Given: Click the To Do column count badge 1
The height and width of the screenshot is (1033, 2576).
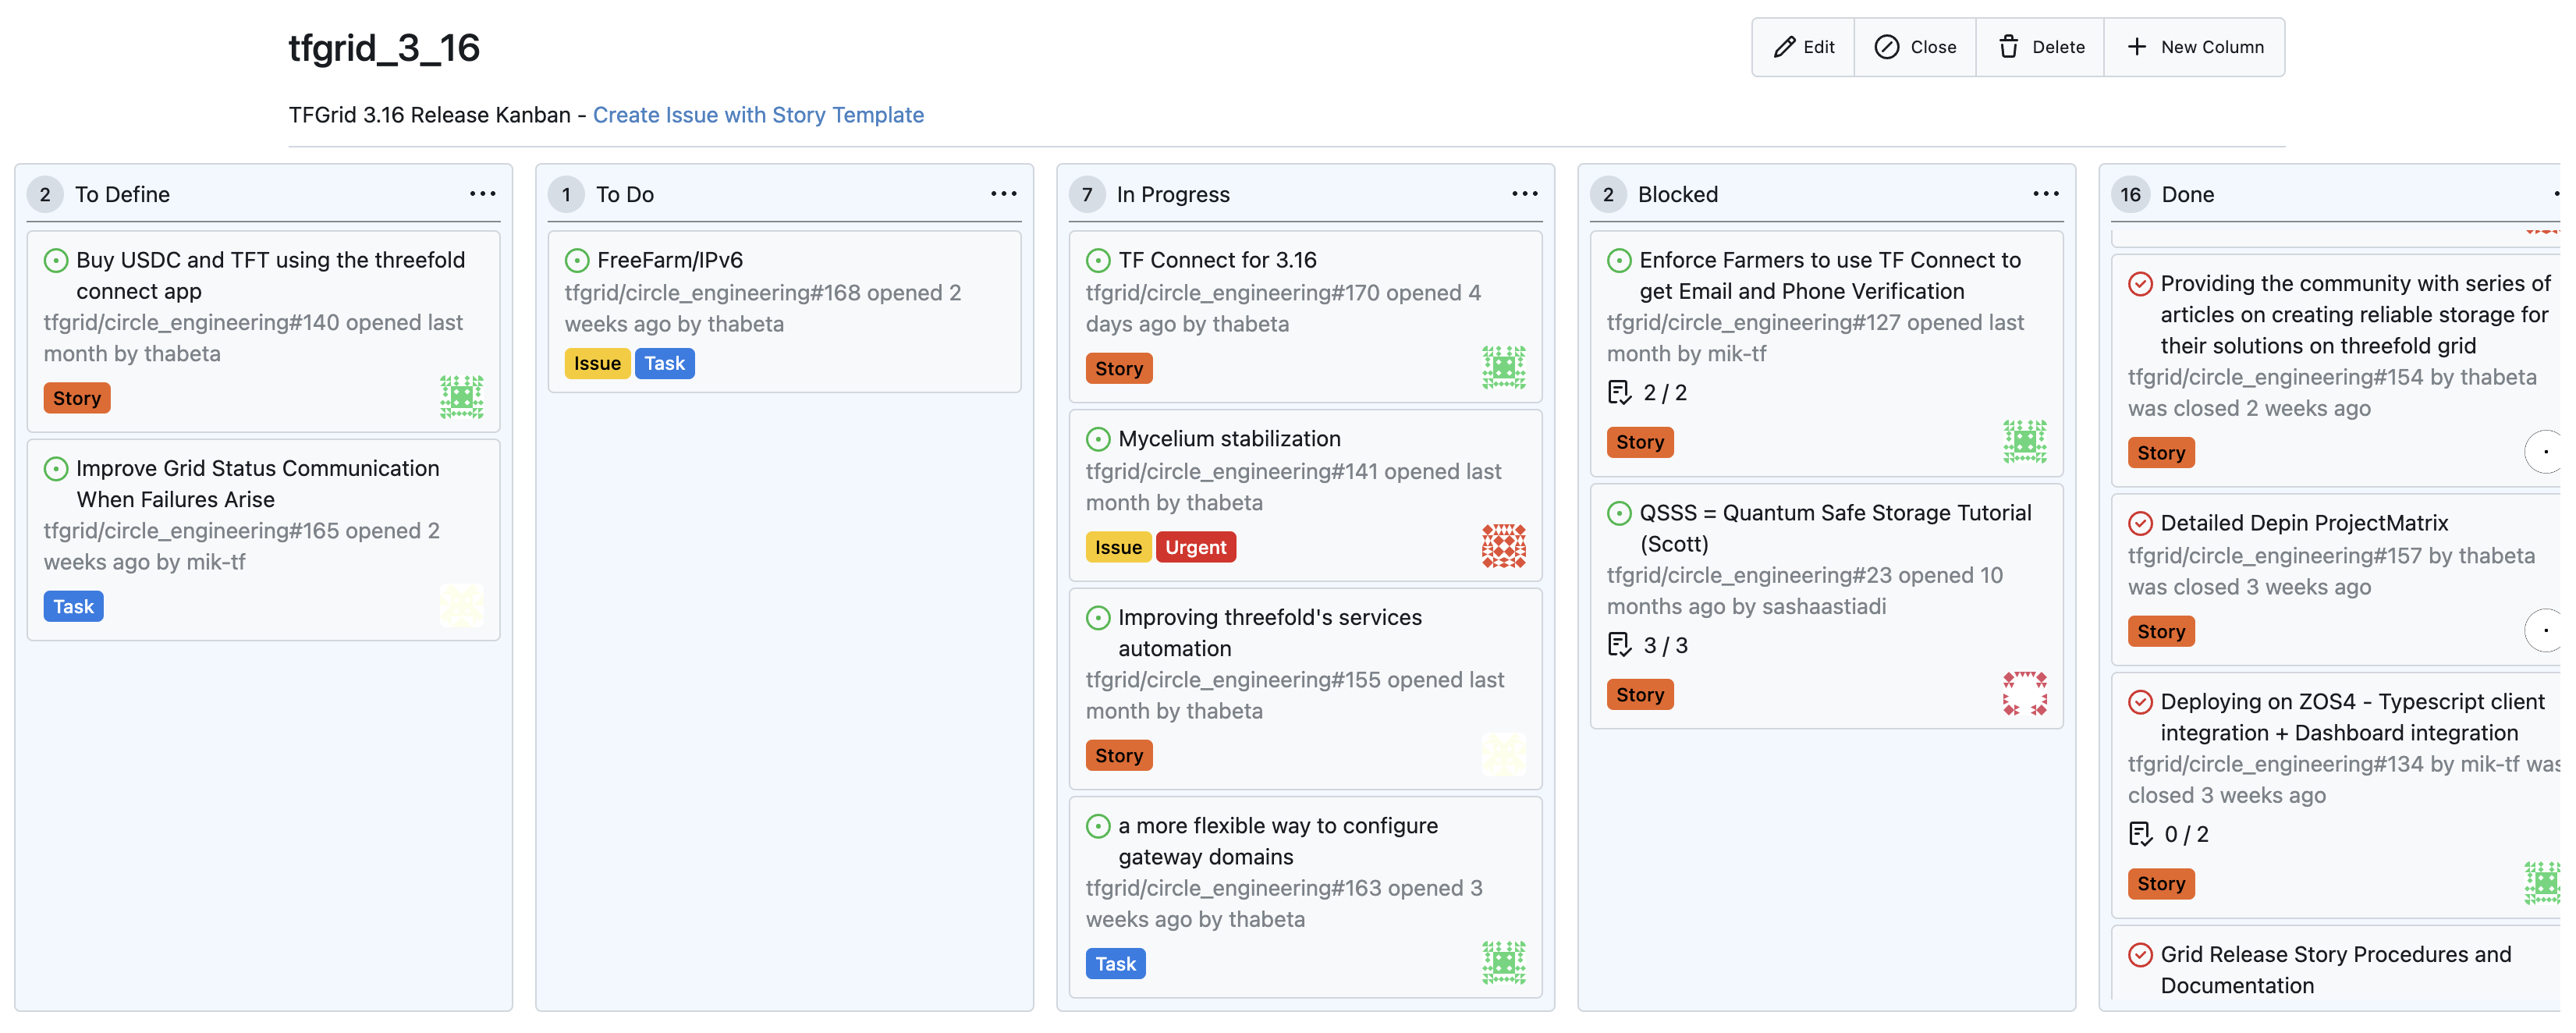Looking at the screenshot, I should (566, 195).
